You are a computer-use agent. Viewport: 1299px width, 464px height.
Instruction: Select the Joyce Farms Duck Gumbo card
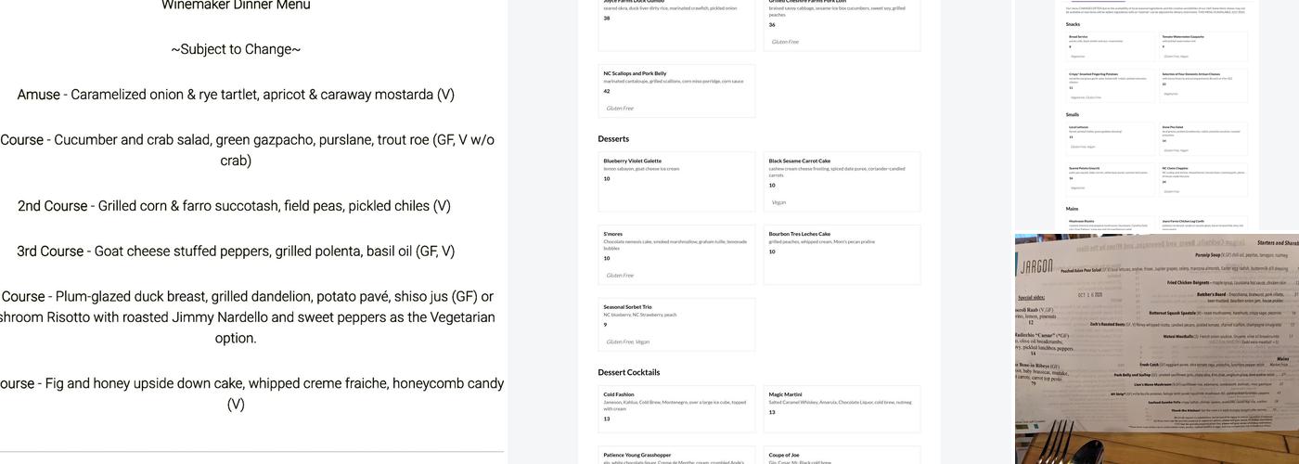676,23
